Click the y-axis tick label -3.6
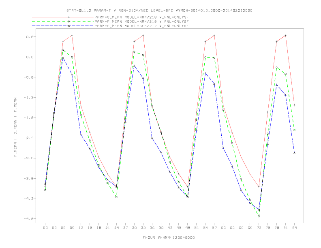The width and height of the screenshot is (321, 248). point(28,179)
